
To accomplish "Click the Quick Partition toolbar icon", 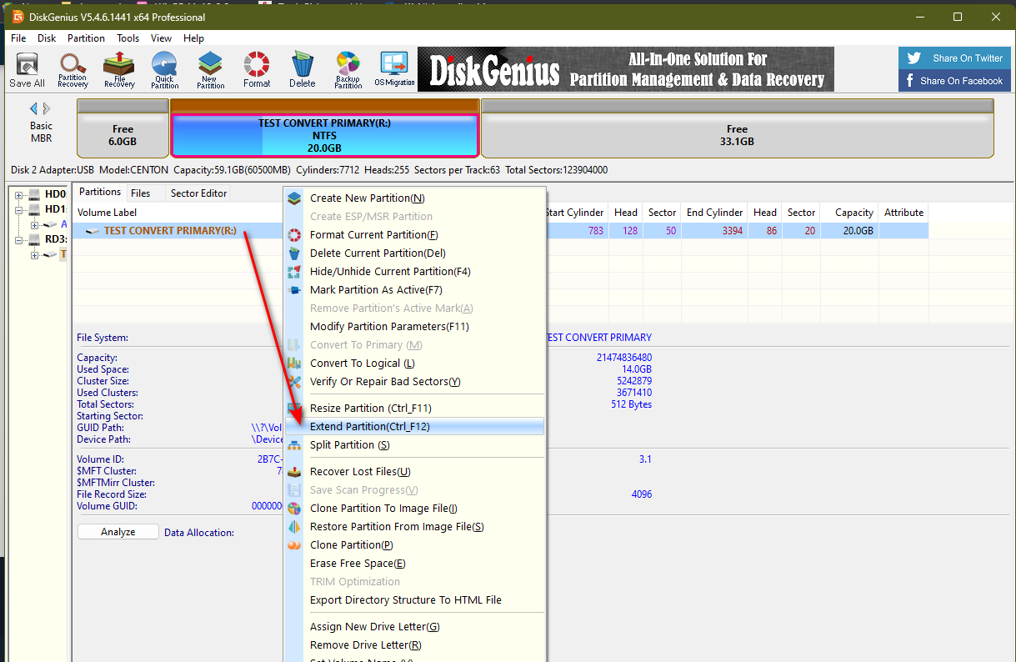I will pyautogui.click(x=165, y=69).
